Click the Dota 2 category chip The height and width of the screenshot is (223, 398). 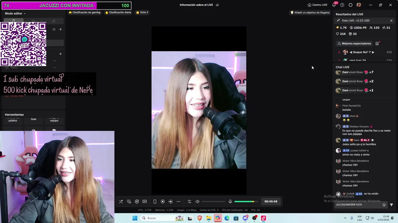click(x=142, y=12)
